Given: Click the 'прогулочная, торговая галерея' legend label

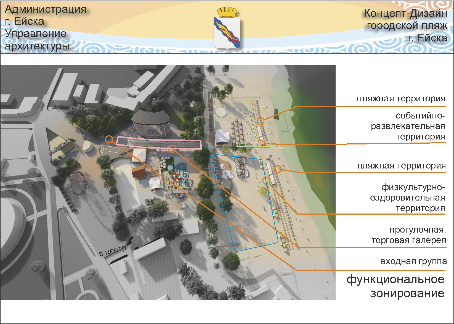Looking at the screenshot, I should tap(409, 235).
